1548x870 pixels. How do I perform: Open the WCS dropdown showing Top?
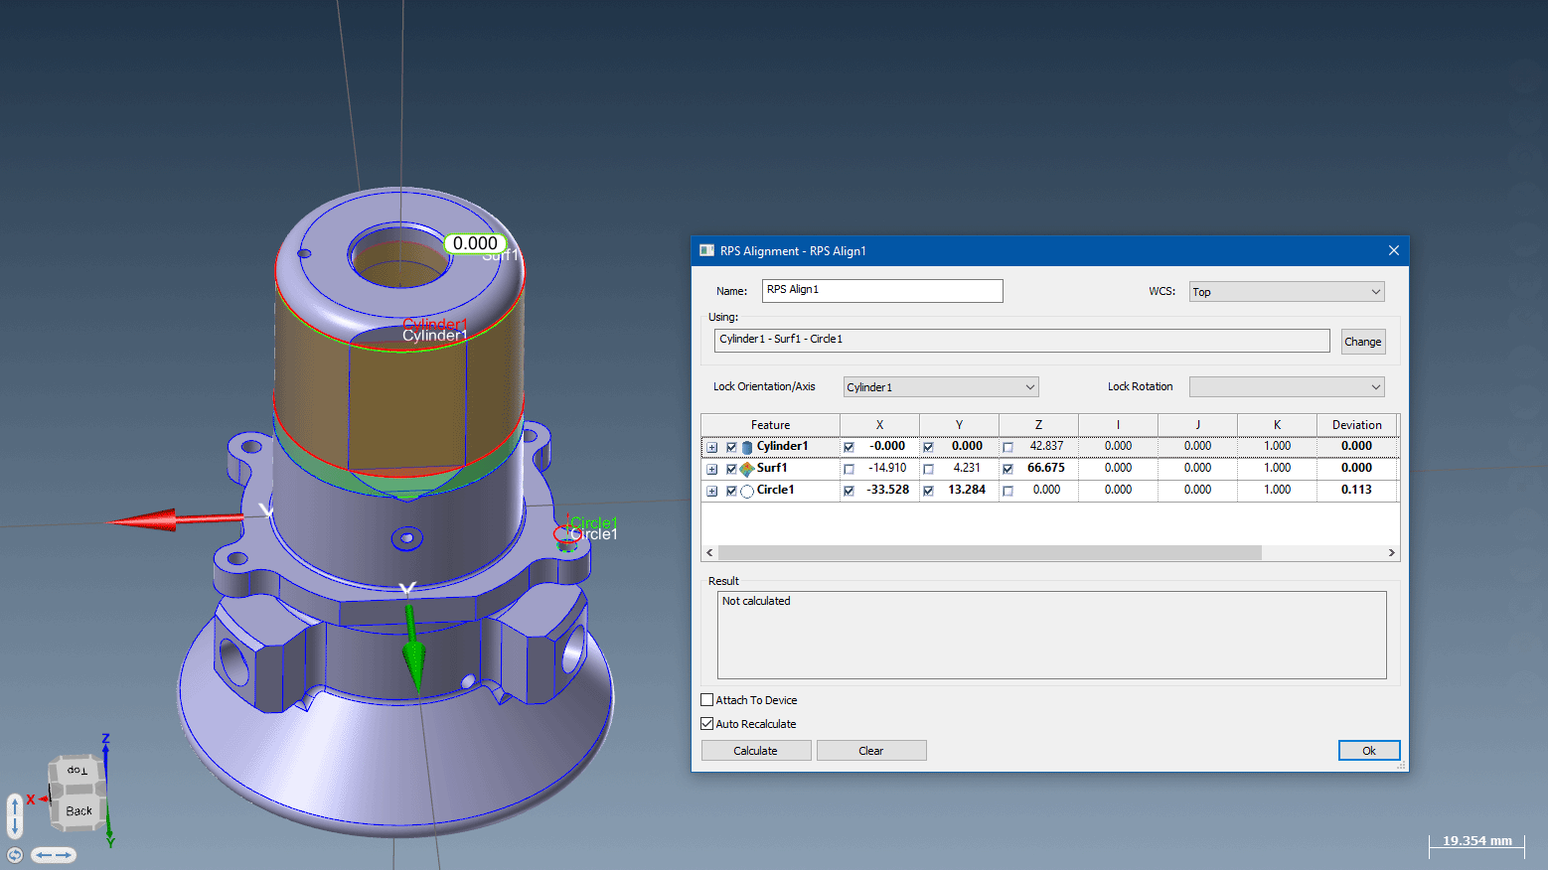coord(1286,292)
